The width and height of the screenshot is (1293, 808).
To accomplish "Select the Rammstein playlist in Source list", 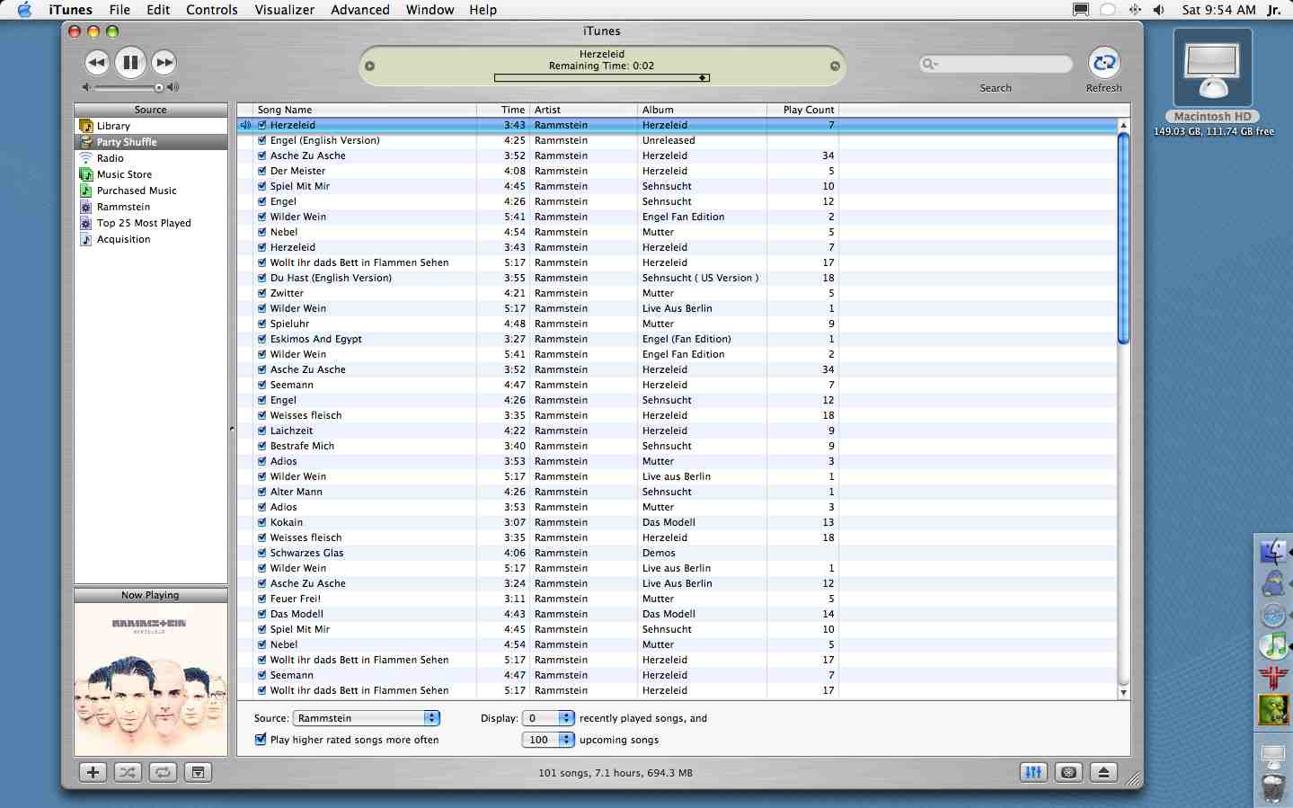I will click(x=123, y=207).
